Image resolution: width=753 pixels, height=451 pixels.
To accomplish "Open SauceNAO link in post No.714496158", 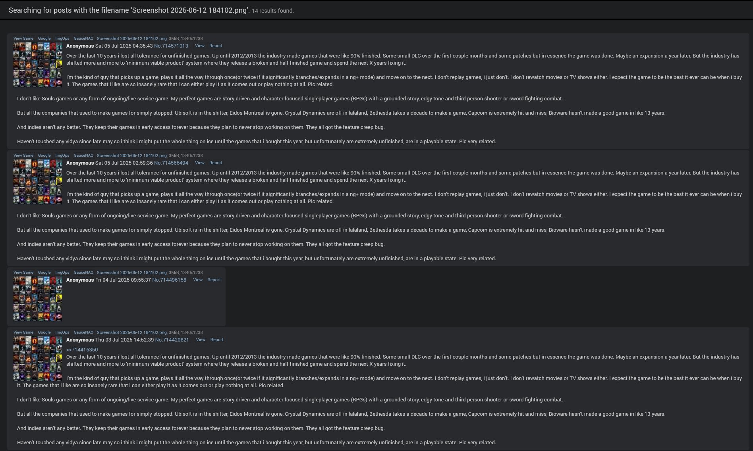I will click(x=84, y=273).
